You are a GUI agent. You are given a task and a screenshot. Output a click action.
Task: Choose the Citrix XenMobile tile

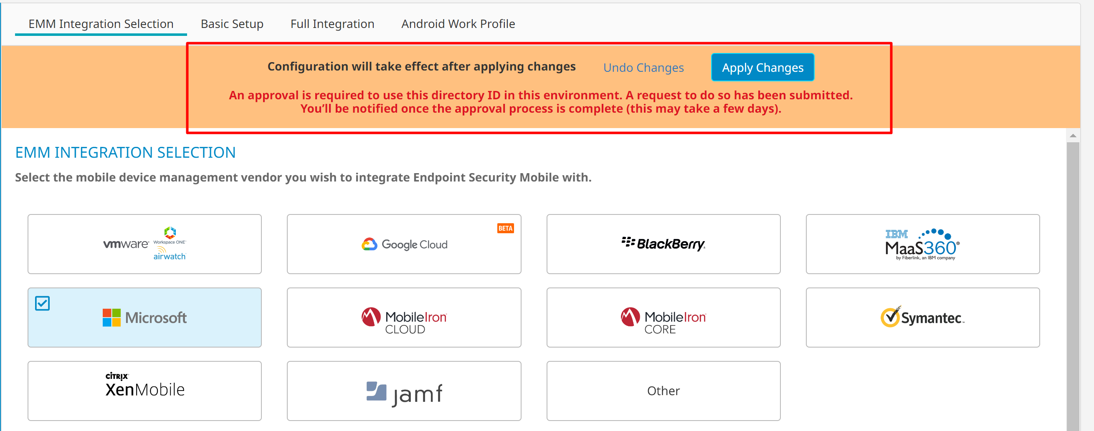coord(144,391)
